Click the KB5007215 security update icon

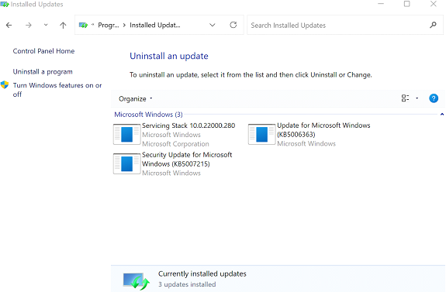pyautogui.click(x=127, y=164)
